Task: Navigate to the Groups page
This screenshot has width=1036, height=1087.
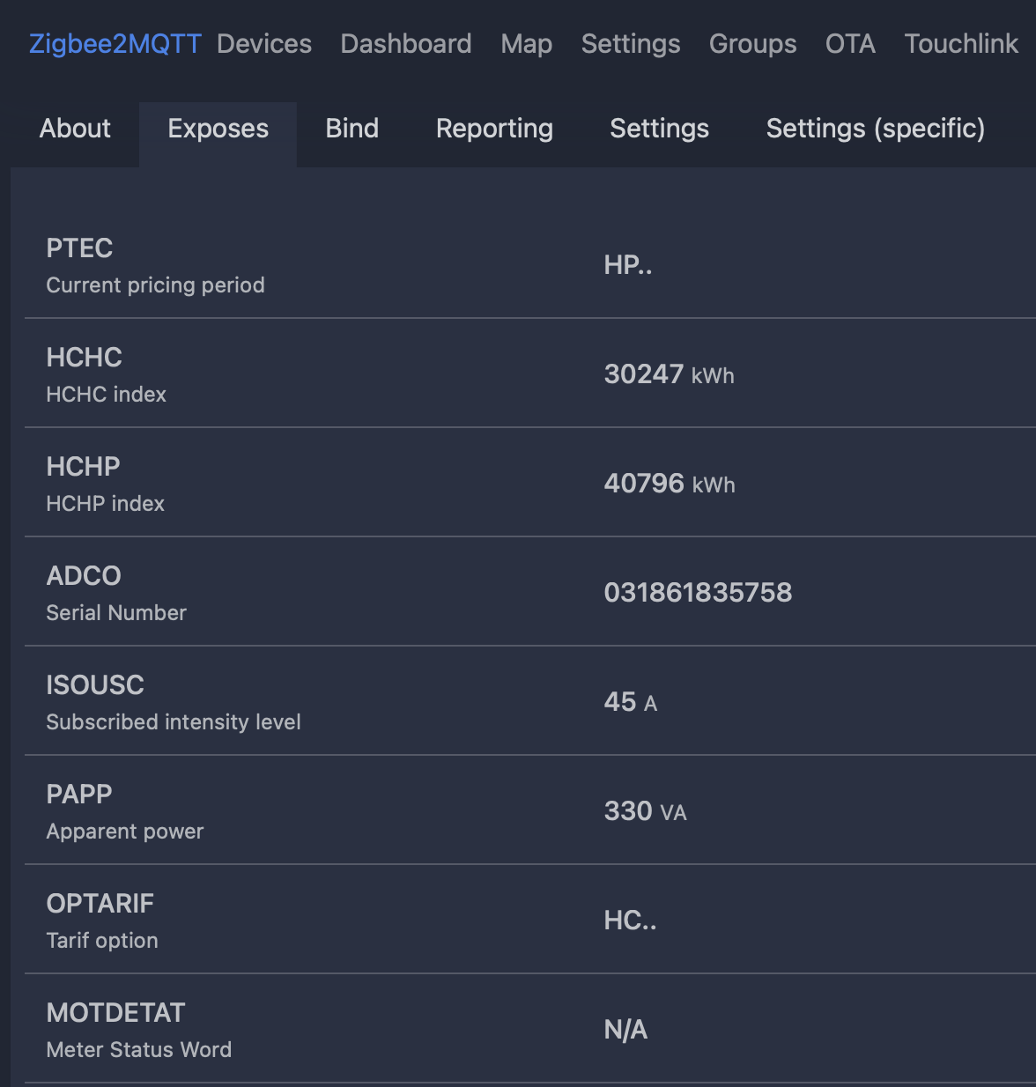Action: (x=753, y=44)
